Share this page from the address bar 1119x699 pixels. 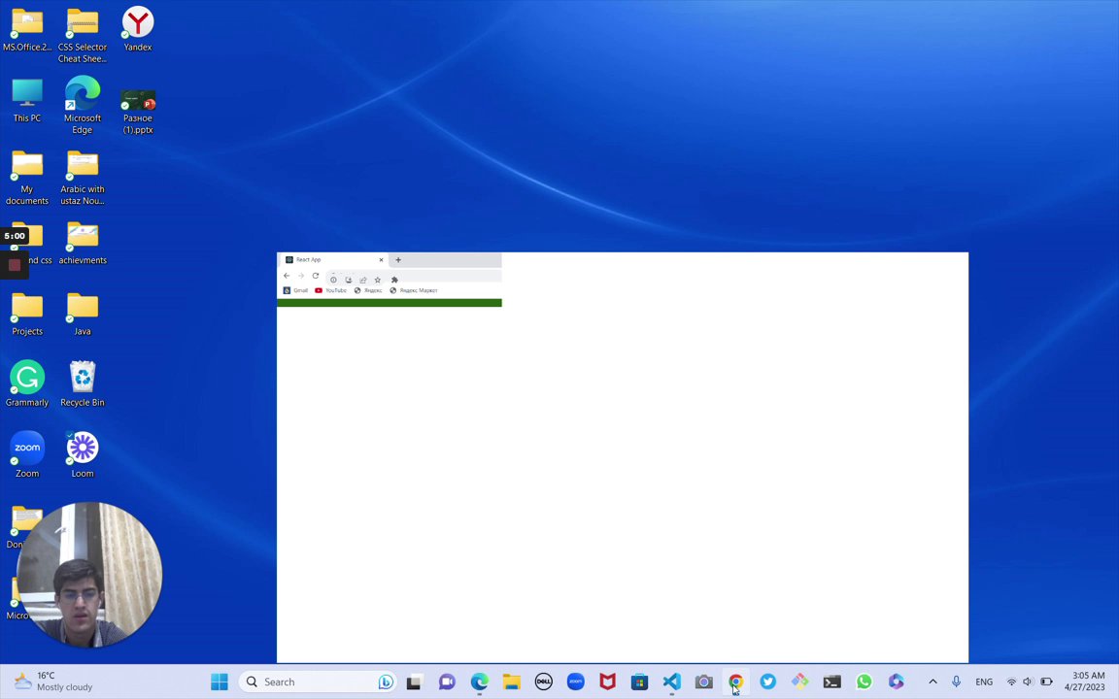coord(363,280)
